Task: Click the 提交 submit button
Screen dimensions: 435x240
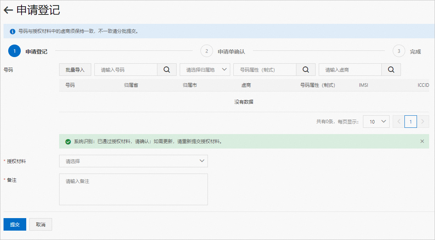Action: coord(14,224)
